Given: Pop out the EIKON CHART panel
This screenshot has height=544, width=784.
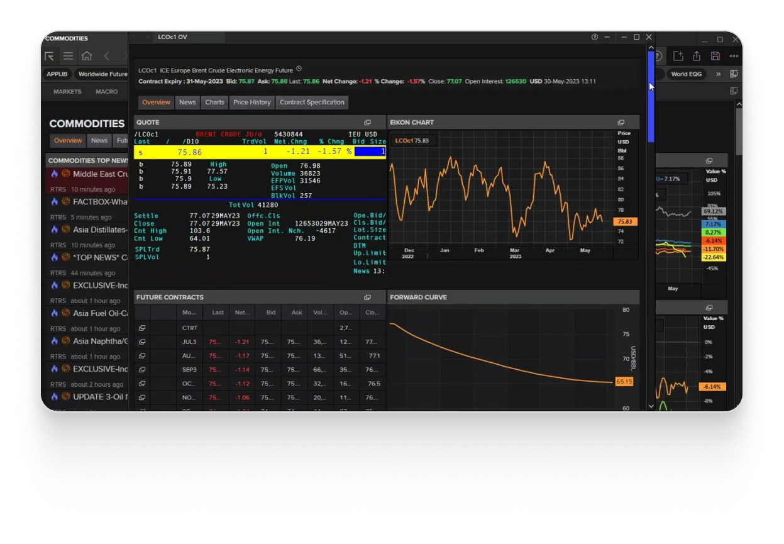Looking at the screenshot, I should [x=621, y=123].
